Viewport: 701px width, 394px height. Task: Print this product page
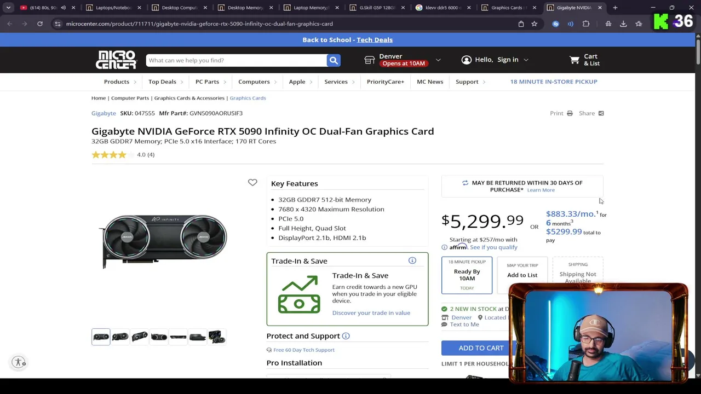coord(561,113)
